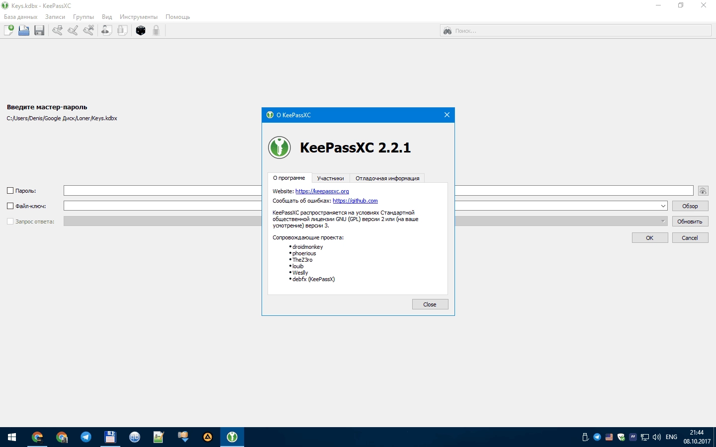This screenshot has width=716, height=447.
Task: Click the open database folder icon
Action: pyautogui.click(x=24, y=31)
